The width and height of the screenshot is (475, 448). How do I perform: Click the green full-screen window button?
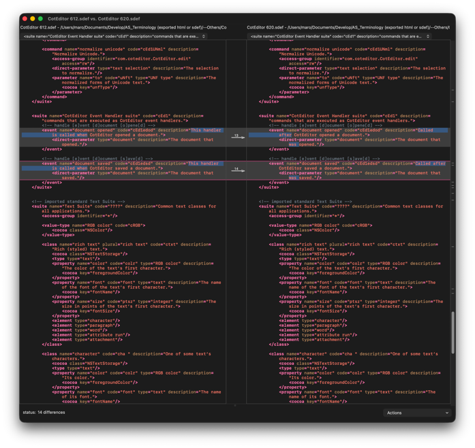click(40, 18)
